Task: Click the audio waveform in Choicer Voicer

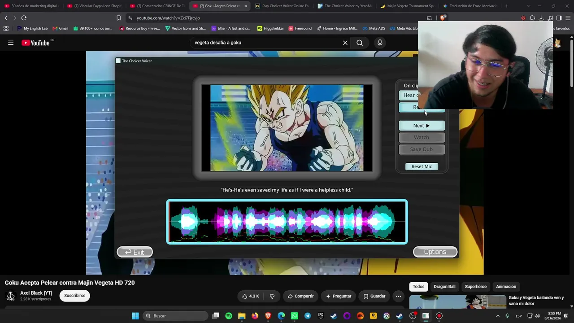Action: (x=287, y=222)
